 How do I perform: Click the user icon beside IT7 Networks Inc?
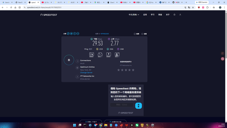[x=77, y=77]
